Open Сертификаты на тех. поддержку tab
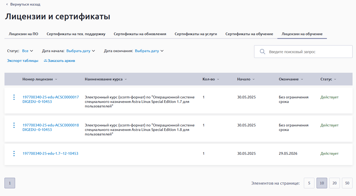 pyautogui.click(x=76, y=34)
